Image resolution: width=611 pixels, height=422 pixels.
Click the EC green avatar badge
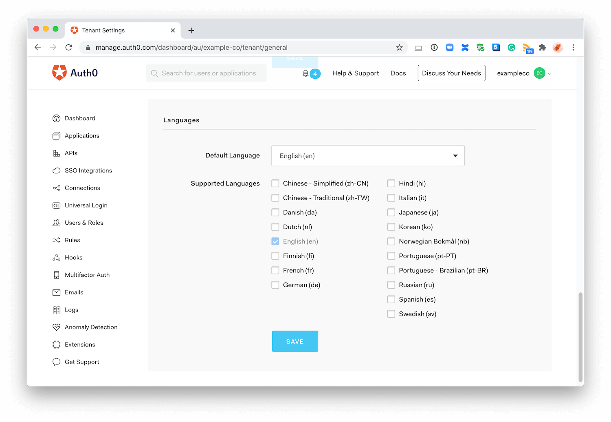tap(539, 73)
